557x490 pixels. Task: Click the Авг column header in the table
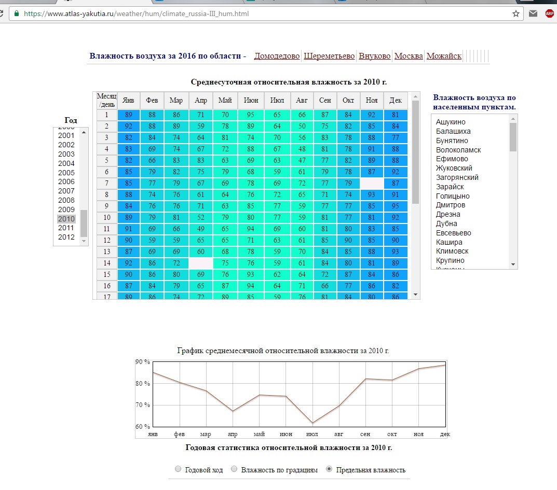pos(302,101)
